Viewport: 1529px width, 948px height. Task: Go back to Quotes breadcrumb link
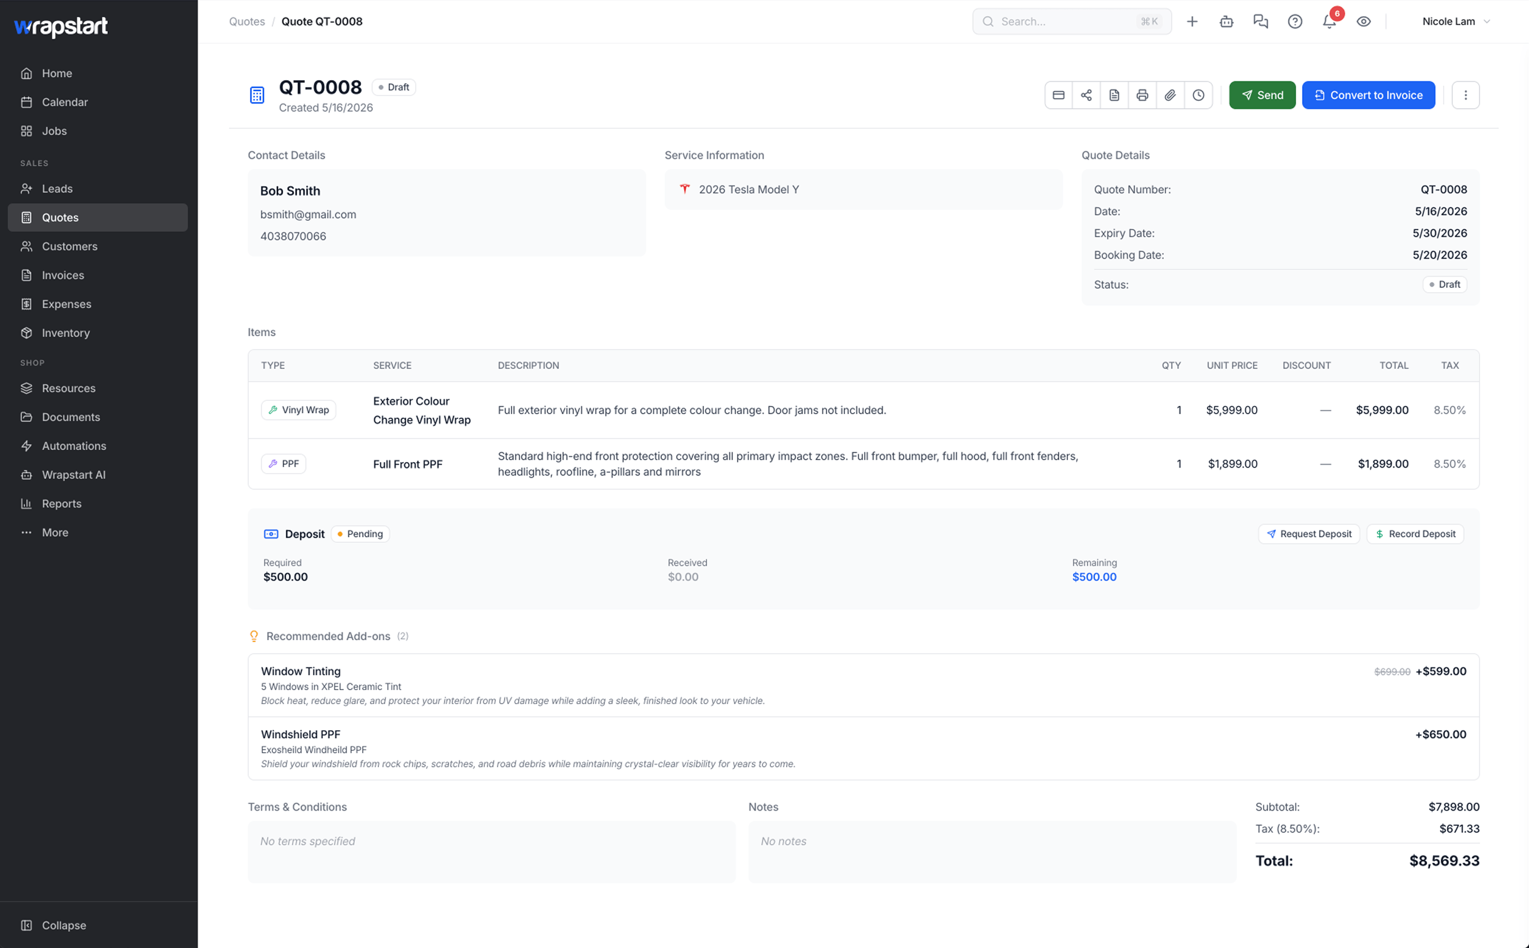[247, 21]
